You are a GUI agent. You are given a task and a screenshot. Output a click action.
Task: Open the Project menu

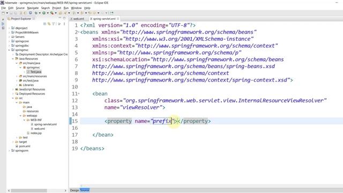pos(56,8)
